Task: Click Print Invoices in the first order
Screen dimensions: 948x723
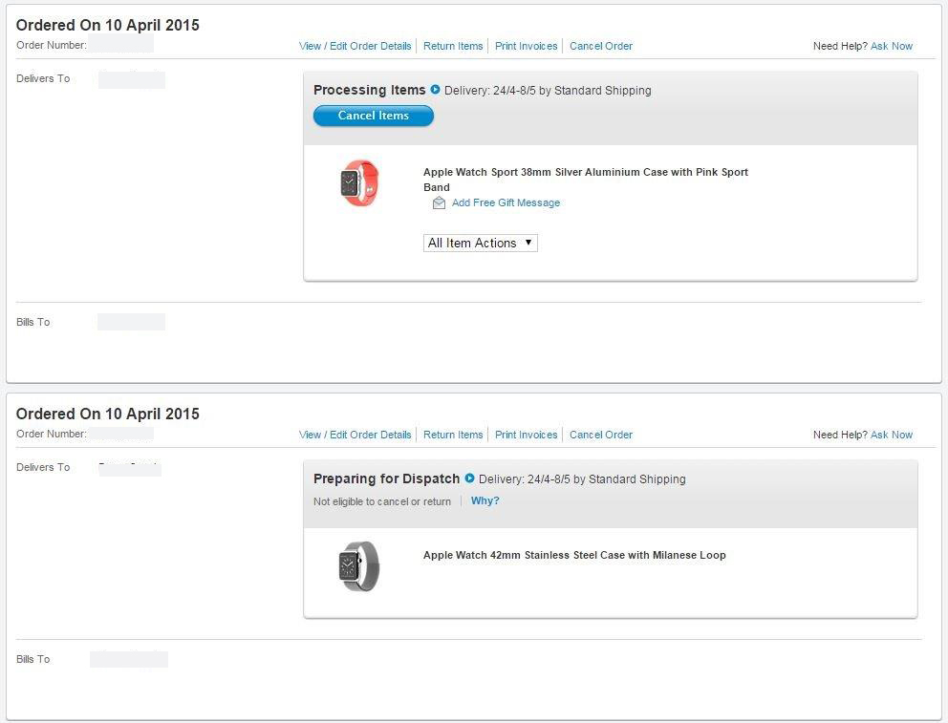Action: pyautogui.click(x=526, y=46)
